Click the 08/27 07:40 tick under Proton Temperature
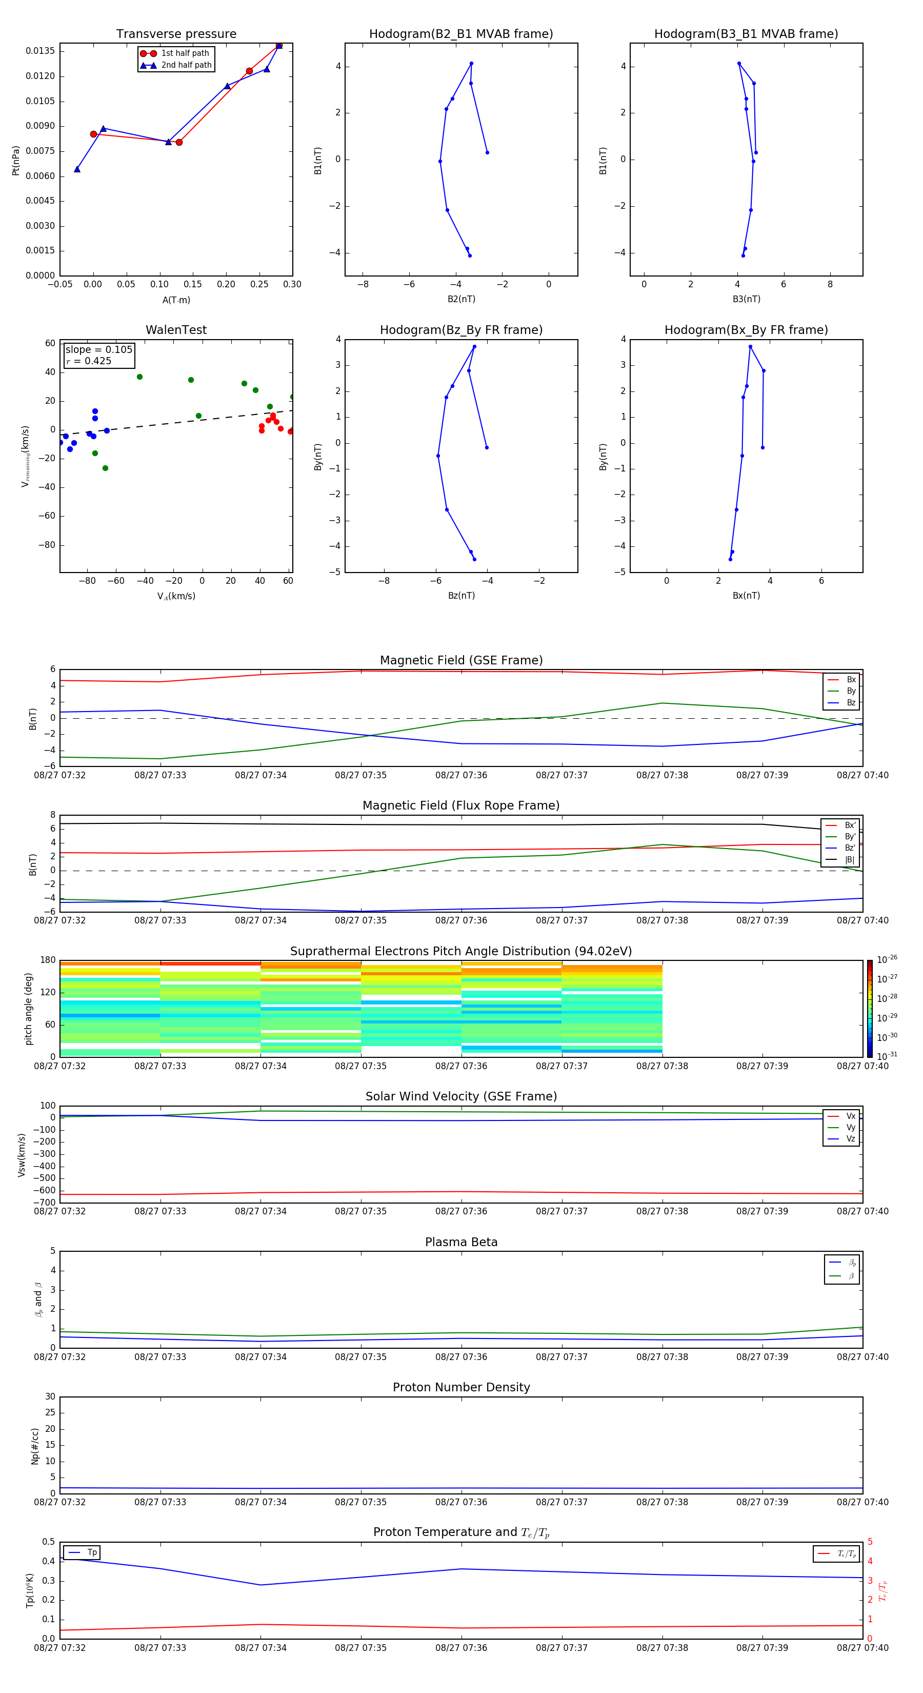 (x=862, y=1648)
